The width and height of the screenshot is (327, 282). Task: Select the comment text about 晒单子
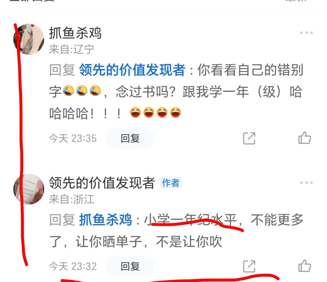(x=176, y=231)
